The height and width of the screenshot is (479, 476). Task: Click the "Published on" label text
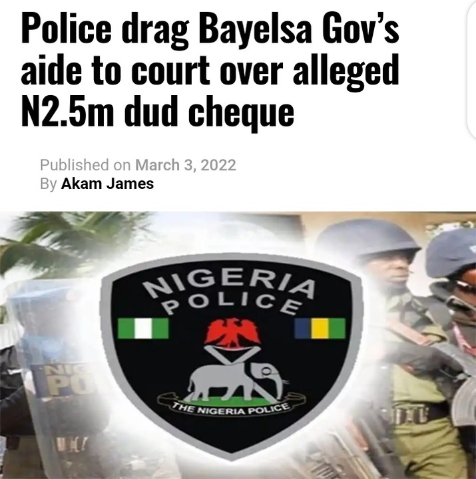point(85,165)
